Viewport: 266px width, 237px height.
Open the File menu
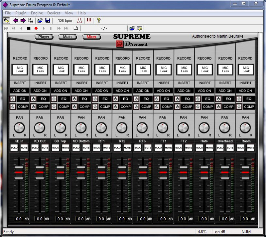[8, 13]
